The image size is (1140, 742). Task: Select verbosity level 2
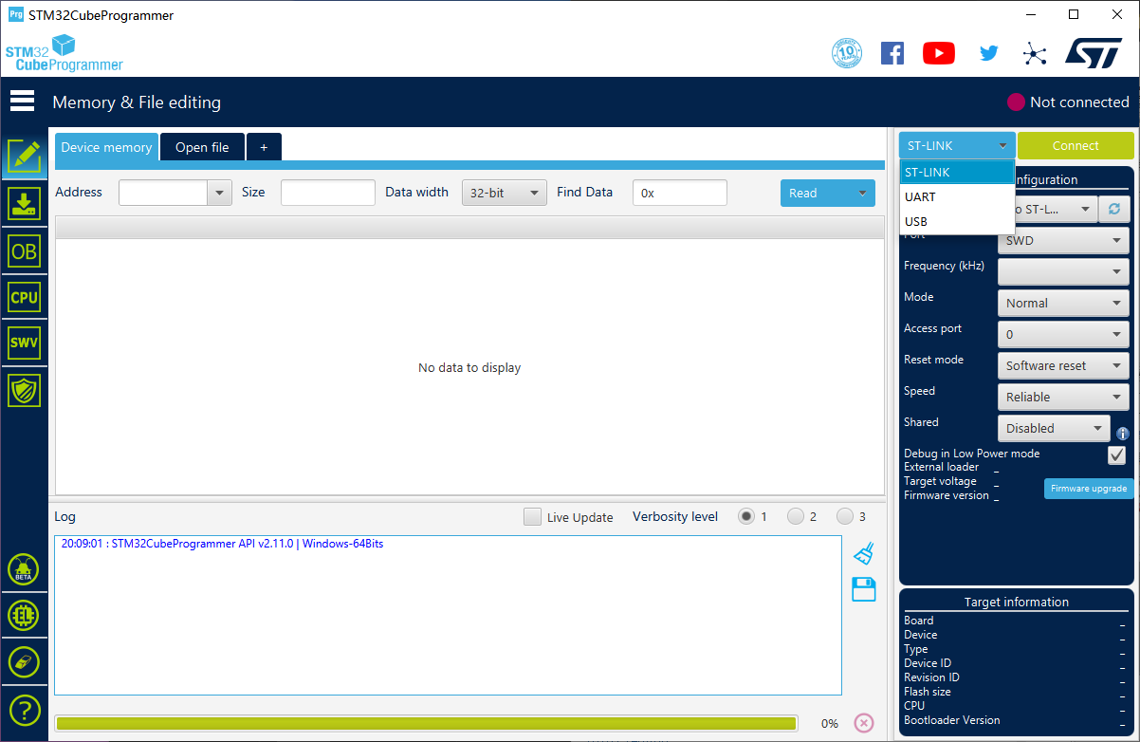(x=796, y=516)
